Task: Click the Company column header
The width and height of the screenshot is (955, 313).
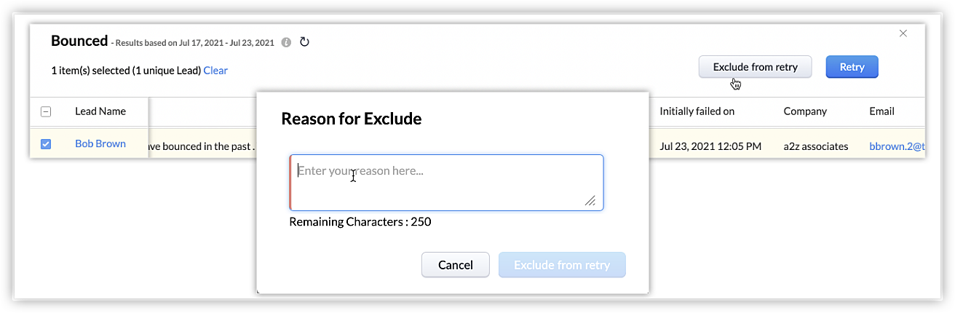Action: 805,111
